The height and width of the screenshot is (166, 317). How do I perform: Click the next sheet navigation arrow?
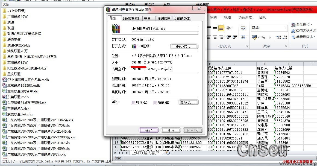pos(123,153)
